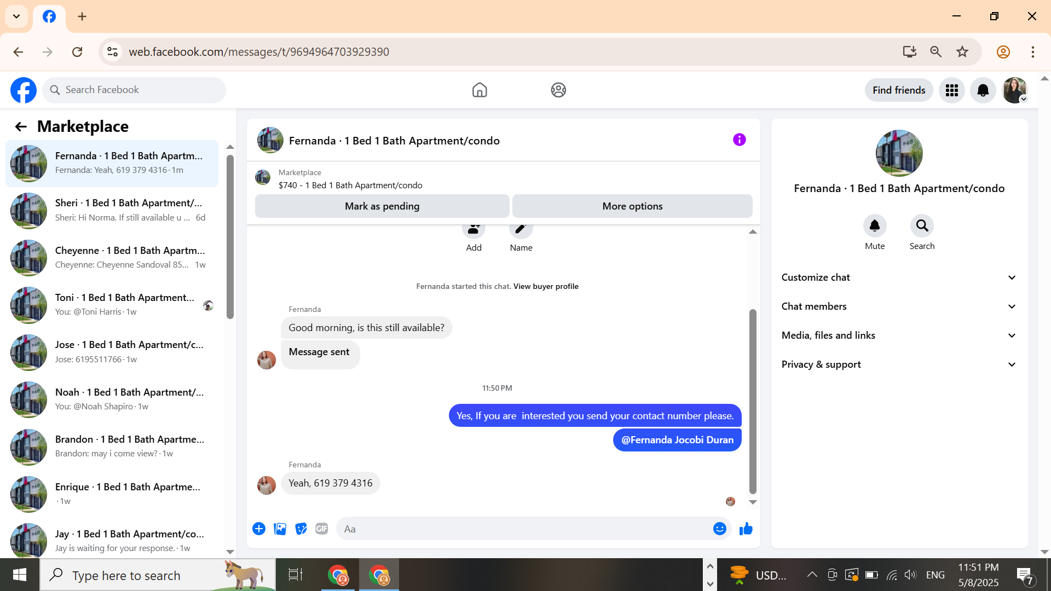
Task: Open conversation information icon
Action: tap(740, 140)
